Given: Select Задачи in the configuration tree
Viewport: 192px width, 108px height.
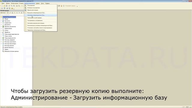Looking at the screenshot, I should pos(6,49).
